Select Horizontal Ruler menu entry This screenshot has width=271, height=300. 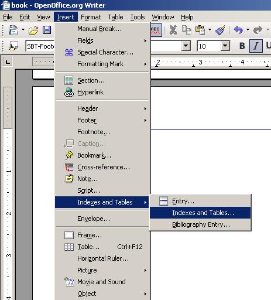pos(102,258)
